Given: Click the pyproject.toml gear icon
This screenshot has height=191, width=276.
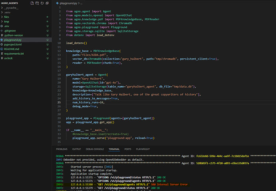Looking at the screenshot, I should (2, 44).
